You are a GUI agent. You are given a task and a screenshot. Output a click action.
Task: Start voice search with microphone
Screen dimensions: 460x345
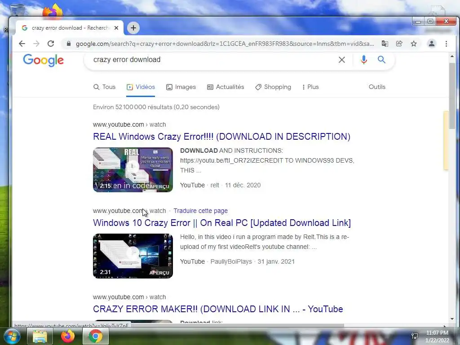click(364, 60)
